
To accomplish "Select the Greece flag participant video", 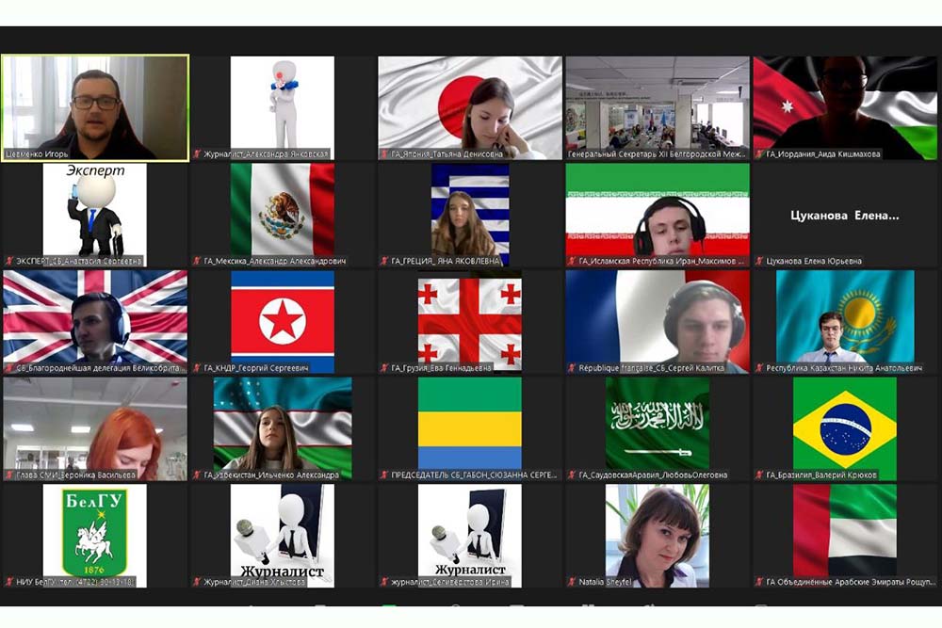I will coord(469,212).
